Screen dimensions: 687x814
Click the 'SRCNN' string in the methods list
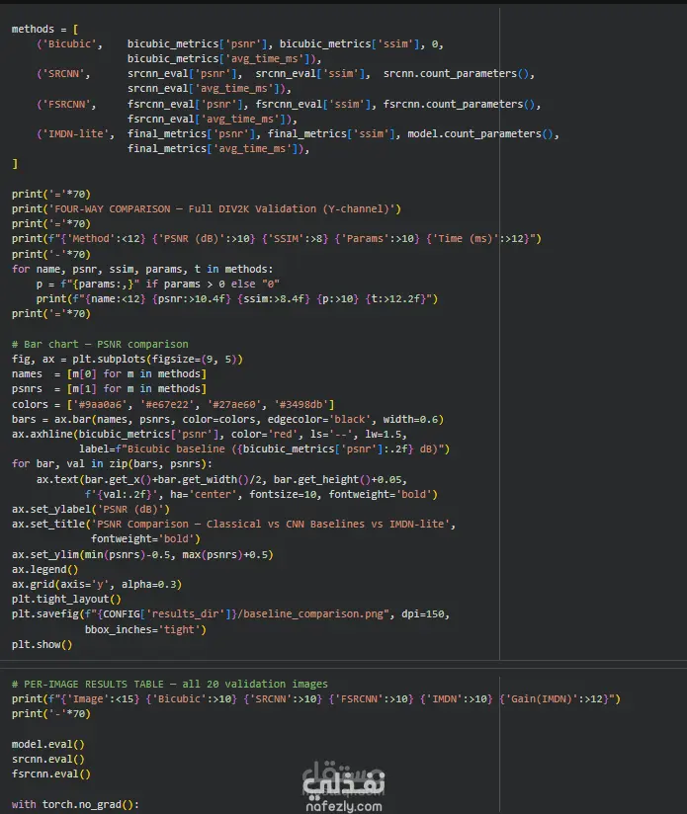(x=66, y=74)
